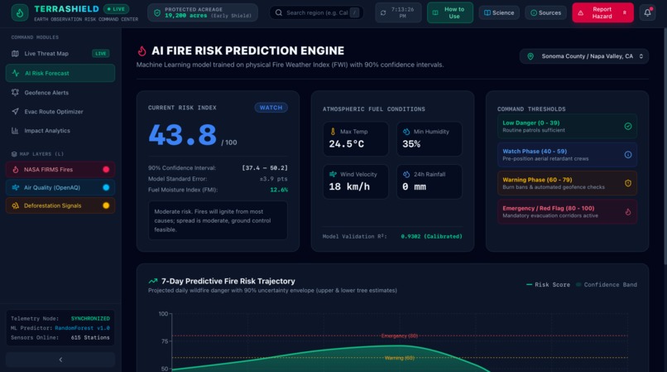Click the trend arrow icon by 7-Day Trajectory
This screenshot has width=667, height=372.
[153, 281]
